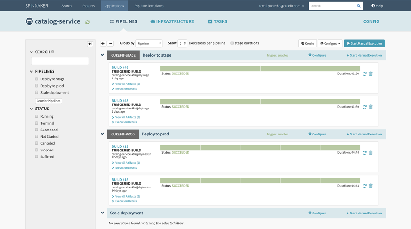The height and width of the screenshot is (229, 411).
Task: Open Applications in the top navigation
Action: (115, 6)
